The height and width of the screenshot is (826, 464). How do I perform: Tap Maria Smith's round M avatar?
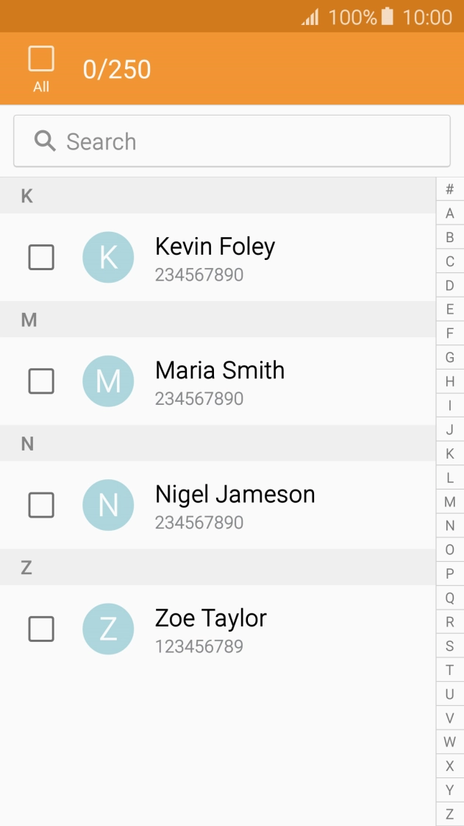(x=108, y=381)
